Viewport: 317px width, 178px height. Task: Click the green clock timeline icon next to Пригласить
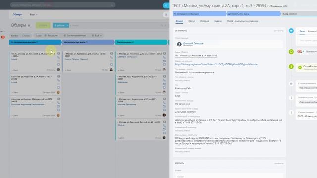(x=291, y=52)
